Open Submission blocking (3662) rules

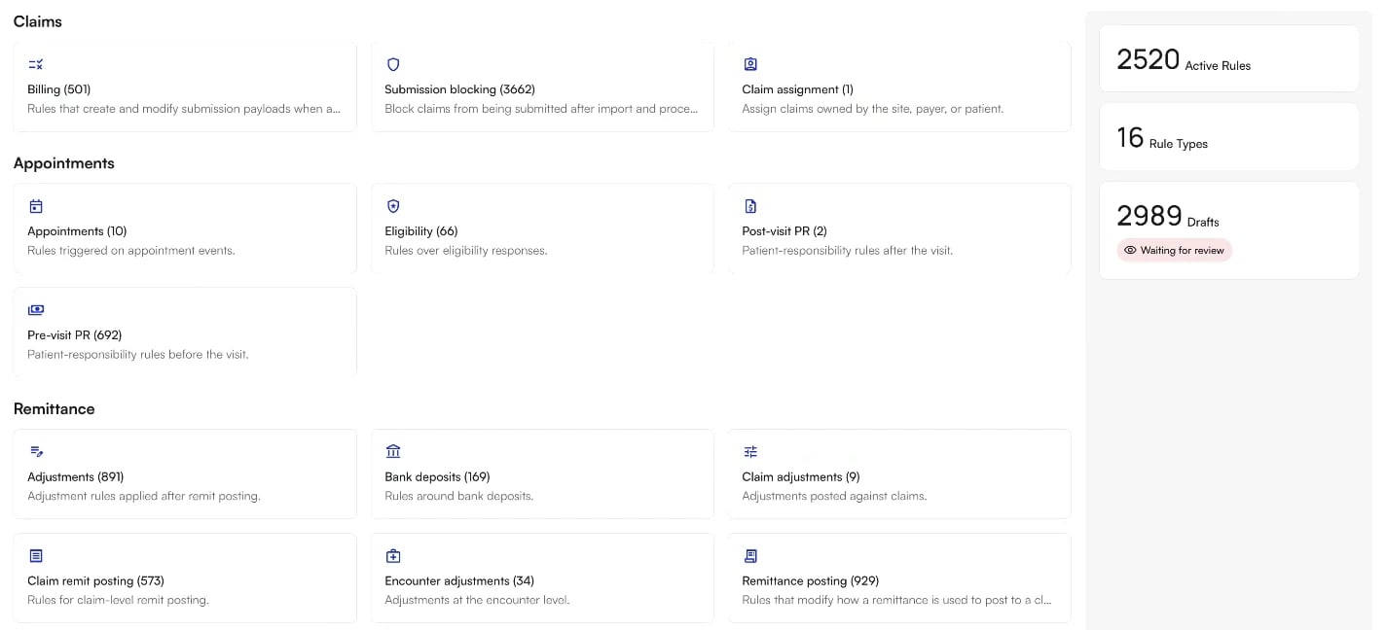tap(542, 86)
